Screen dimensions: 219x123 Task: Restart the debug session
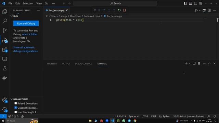tap(119, 10)
